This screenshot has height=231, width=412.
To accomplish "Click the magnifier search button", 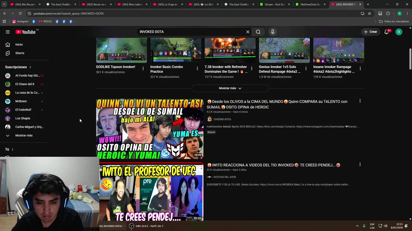I will [258, 32].
